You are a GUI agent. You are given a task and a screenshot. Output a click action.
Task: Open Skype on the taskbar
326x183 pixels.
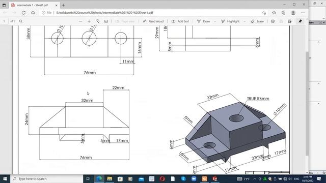183,178
